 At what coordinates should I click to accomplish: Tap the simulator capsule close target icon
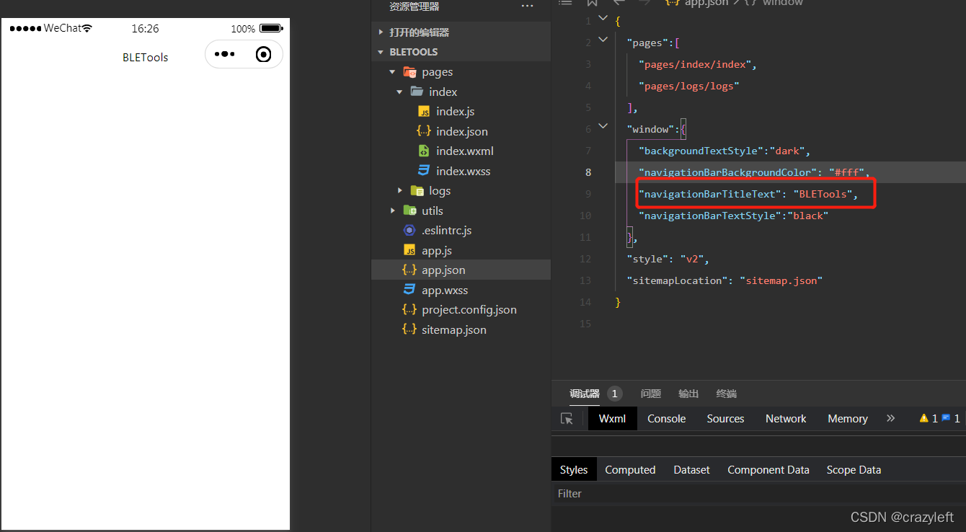click(264, 55)
